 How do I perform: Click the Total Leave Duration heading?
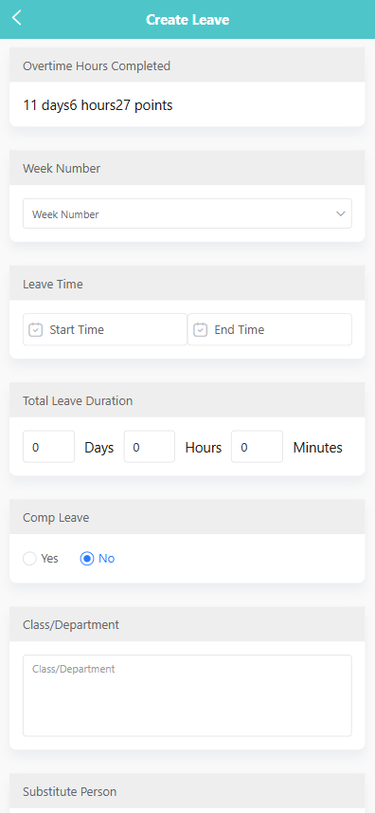pyautogui.click(x=78, y=400)
